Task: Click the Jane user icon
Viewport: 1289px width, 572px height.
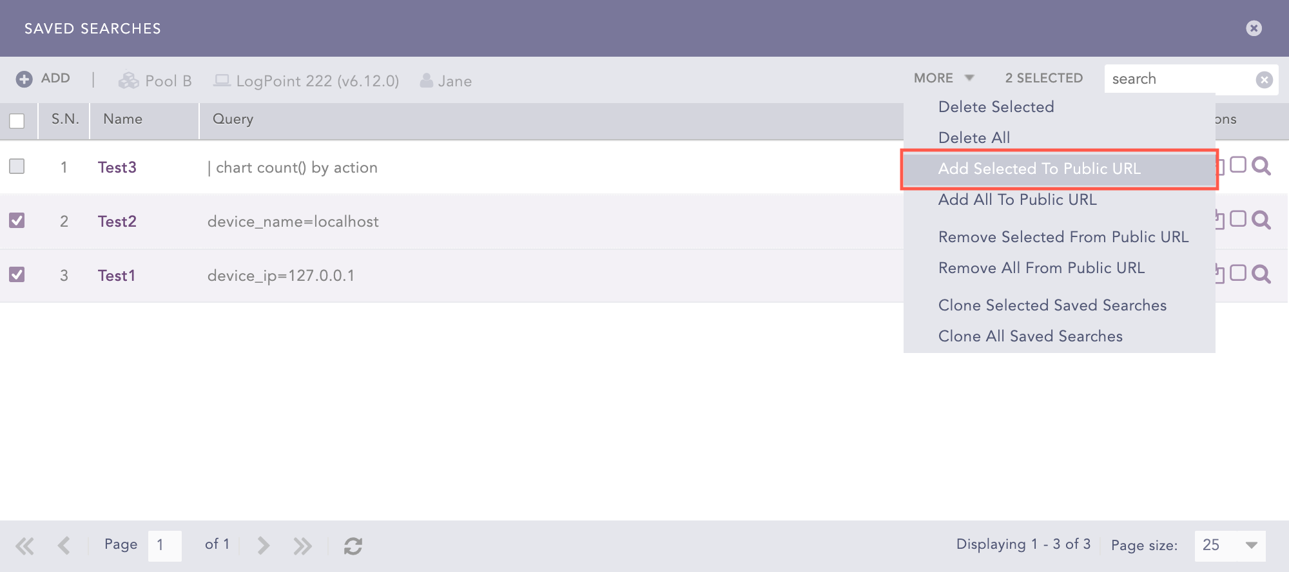Action: (x=426, y=81)
